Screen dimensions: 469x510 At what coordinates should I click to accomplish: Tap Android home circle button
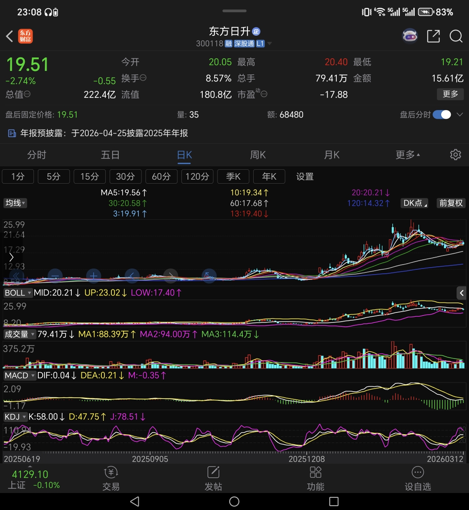coord(234,501)
